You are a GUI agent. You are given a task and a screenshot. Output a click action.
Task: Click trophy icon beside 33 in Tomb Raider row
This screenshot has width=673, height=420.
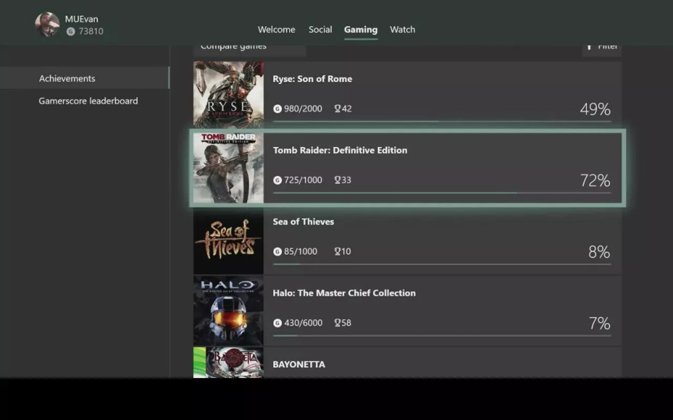(x=338, y=180)
